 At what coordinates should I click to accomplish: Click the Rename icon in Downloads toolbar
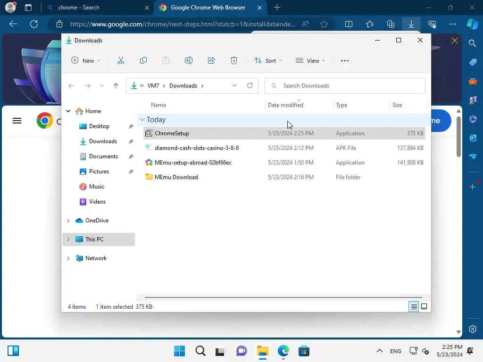pos(189,61)
